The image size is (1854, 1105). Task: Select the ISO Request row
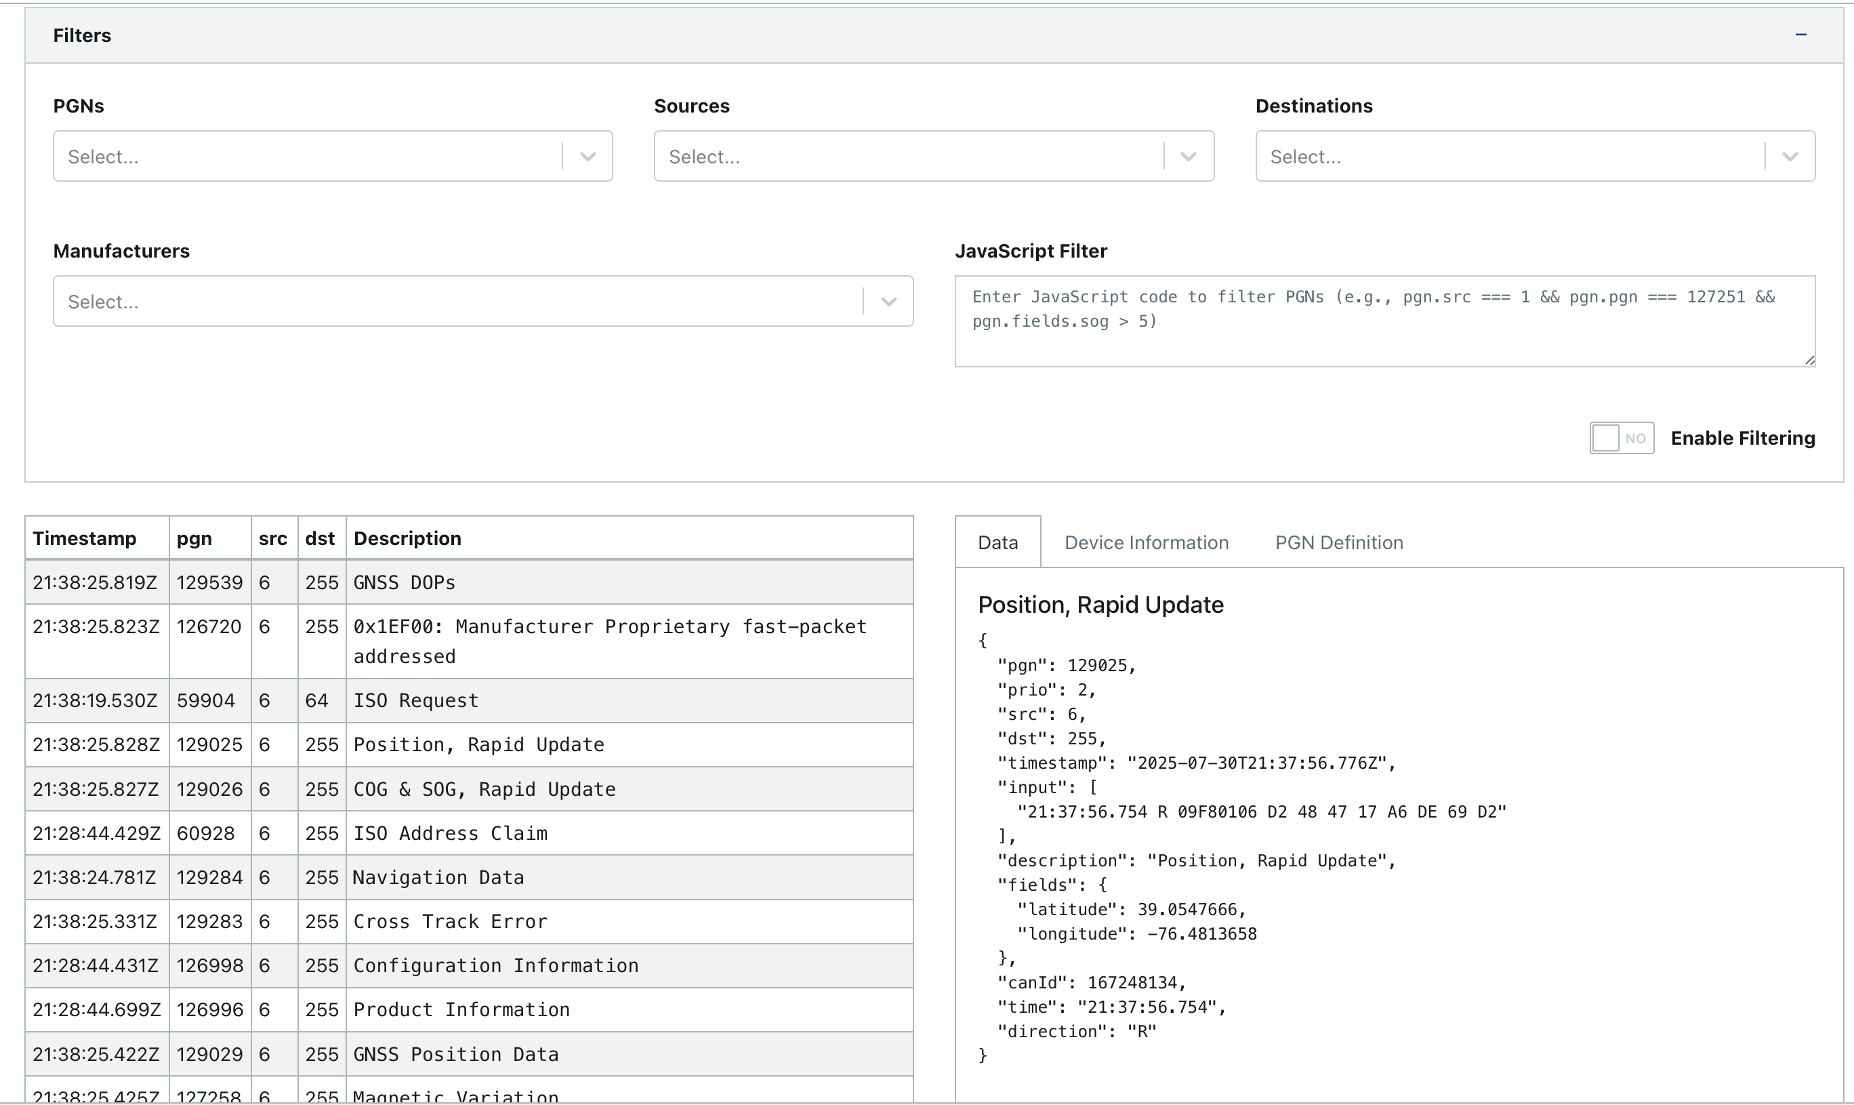(469, 701)
